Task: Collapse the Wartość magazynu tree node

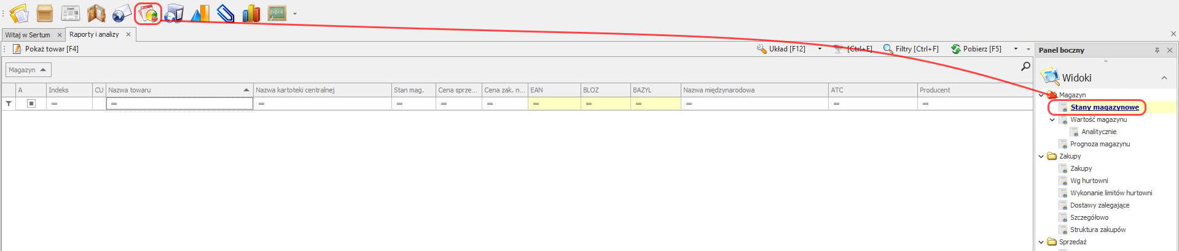Action: [1052, 119]
